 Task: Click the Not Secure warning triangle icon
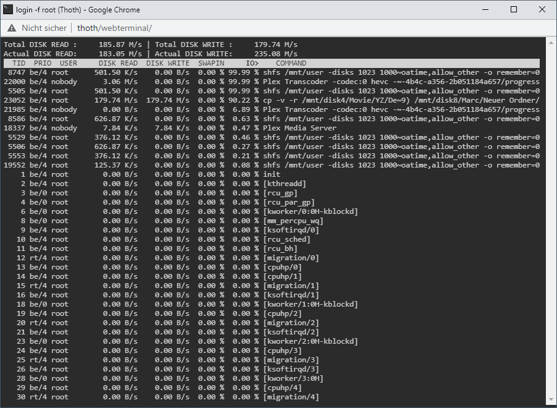pos(12,28)
